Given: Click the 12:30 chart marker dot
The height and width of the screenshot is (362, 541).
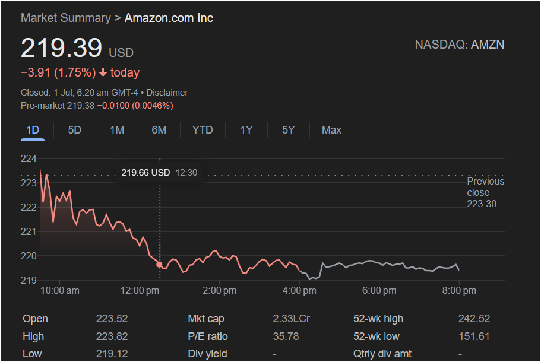Looking at the screenshot, I should (159, 265).
